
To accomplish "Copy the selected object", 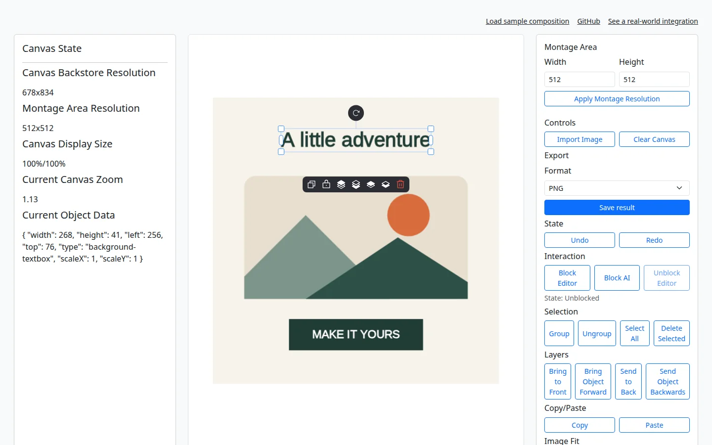I will [579, 425].
